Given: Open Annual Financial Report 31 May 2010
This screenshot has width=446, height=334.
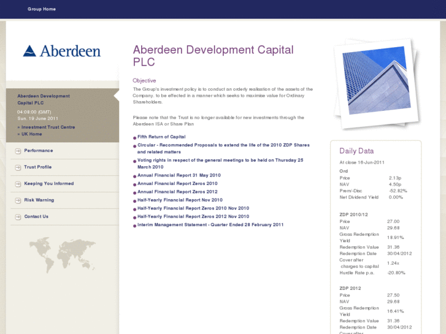Looking at the screenshot, I should point(179,175).
